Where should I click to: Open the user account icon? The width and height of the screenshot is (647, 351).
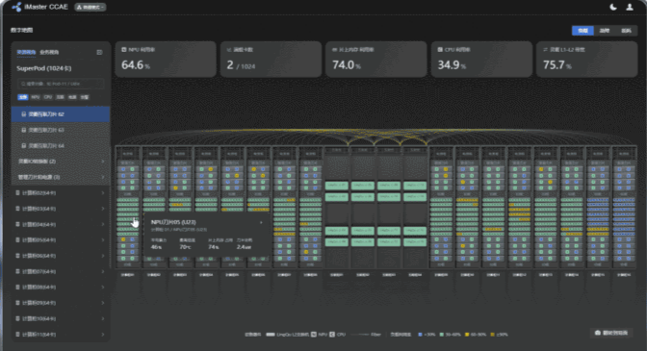click(630, 7)
